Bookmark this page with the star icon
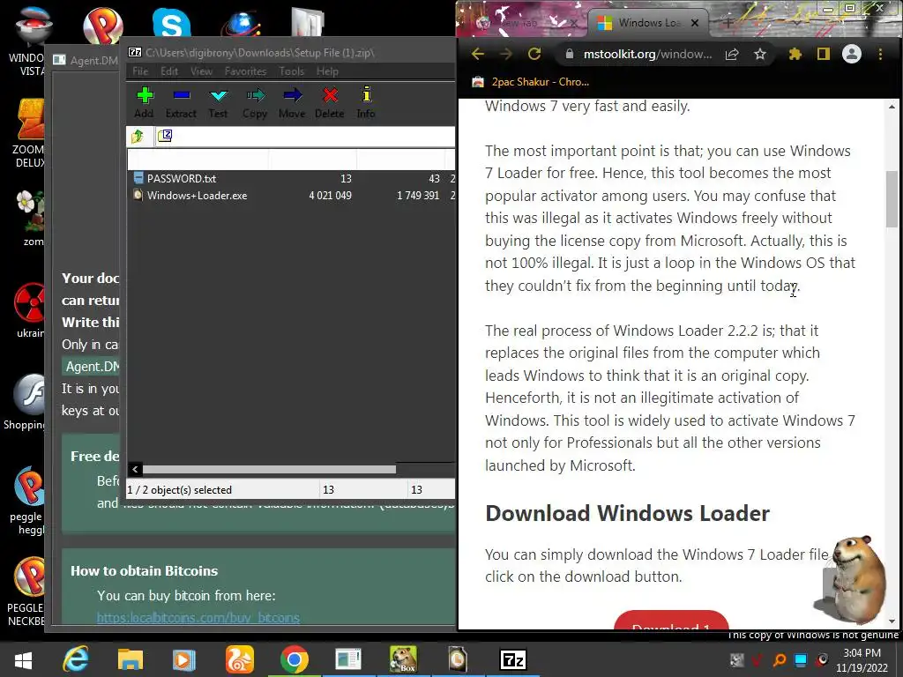Image resolution: width=903 pixels, height=677 pixels. (760, 54)
